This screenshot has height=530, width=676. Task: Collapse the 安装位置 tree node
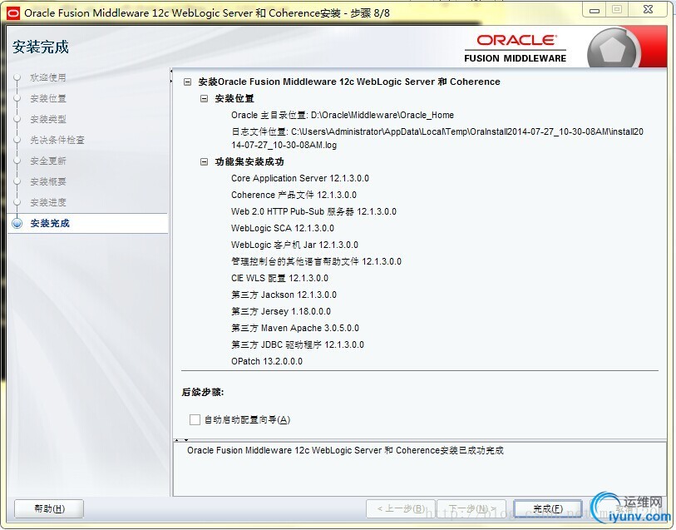tap(205, 99)
